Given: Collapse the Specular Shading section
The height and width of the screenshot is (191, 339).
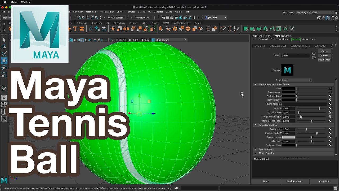Looking at the screenshot, I should 255,125.
